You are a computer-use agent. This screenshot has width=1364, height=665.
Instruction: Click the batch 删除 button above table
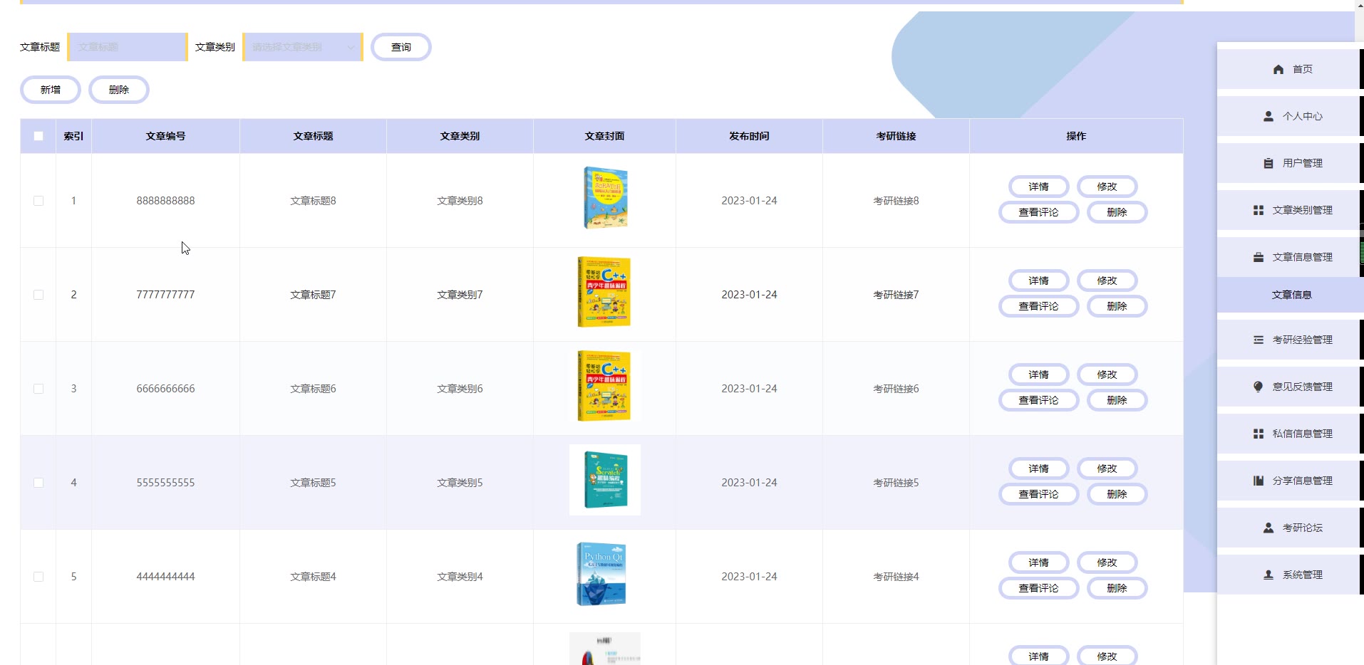click(x=119, y=90)
